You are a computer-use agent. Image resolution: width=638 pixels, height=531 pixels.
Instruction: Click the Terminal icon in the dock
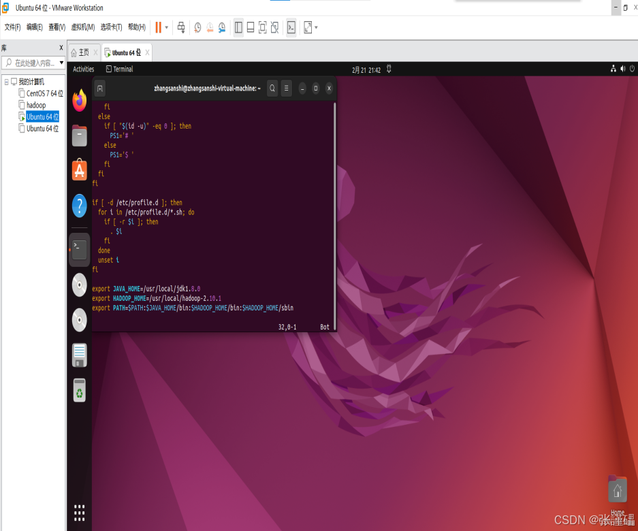click(80, 249)
